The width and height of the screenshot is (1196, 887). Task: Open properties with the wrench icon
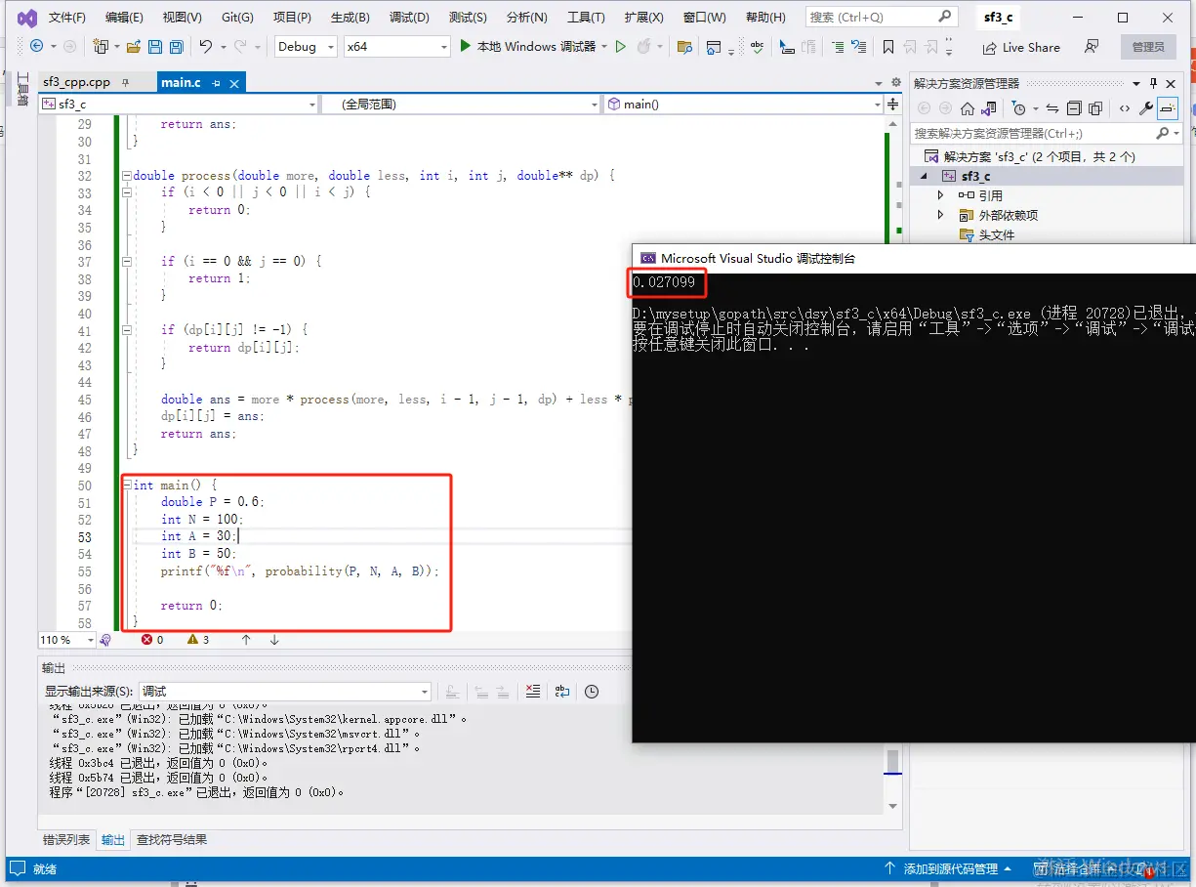(x=1147, y=108)
